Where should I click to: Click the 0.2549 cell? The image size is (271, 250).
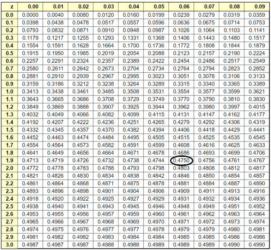pos(257,61)
